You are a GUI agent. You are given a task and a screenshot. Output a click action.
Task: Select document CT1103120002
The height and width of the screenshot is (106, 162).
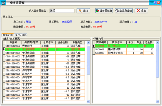click(45, 67)
